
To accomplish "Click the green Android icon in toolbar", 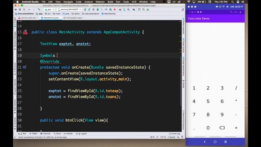I will [x=148, y=10].
